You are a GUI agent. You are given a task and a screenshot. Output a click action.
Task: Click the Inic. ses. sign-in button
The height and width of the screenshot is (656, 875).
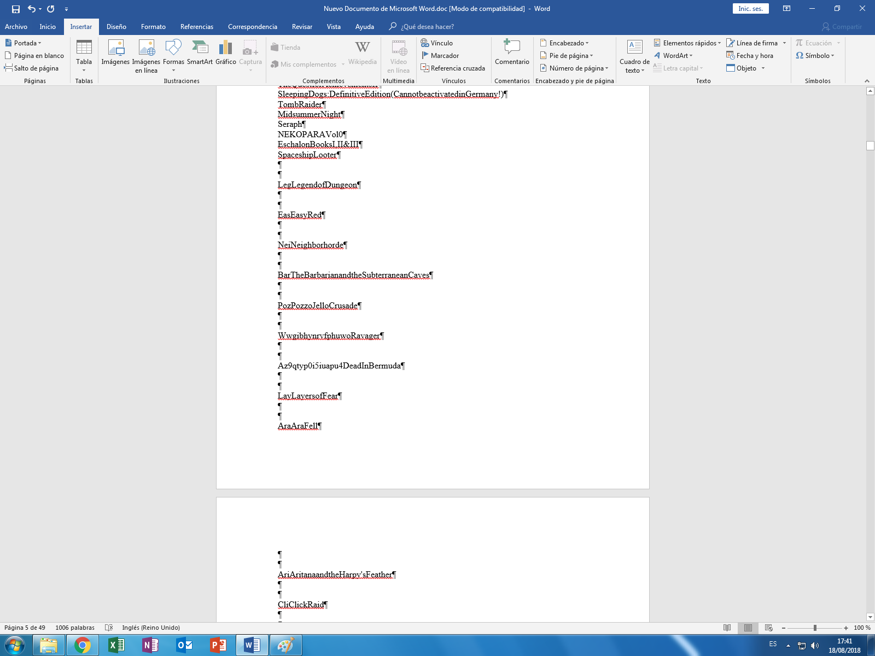tap(750, 9)
